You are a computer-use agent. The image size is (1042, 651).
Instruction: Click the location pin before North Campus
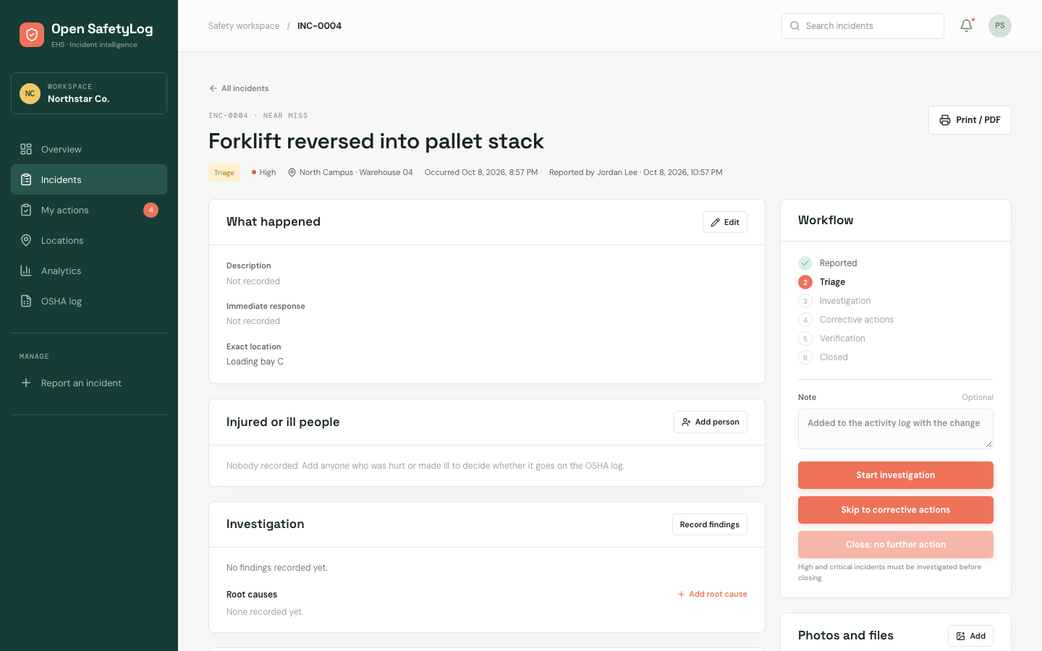(292, 173)
